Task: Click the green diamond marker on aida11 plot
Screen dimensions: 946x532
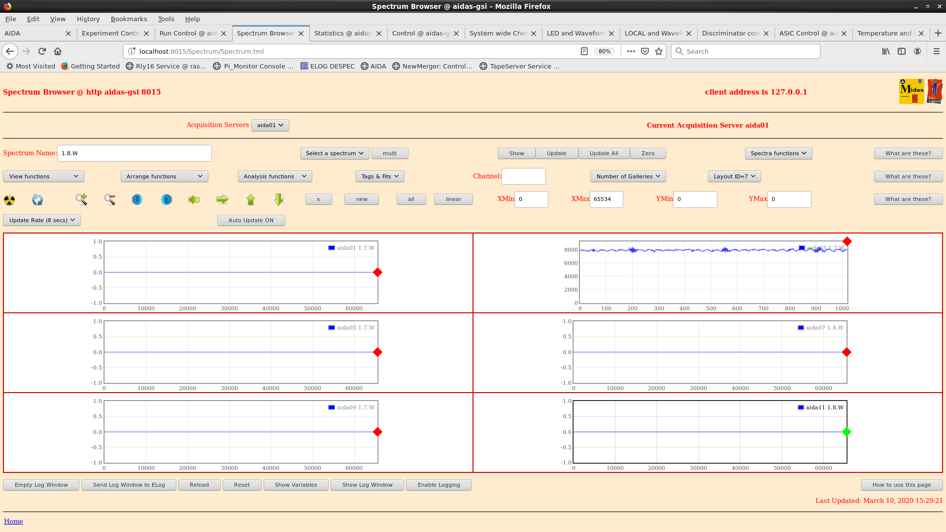Action: click(846, 432)
